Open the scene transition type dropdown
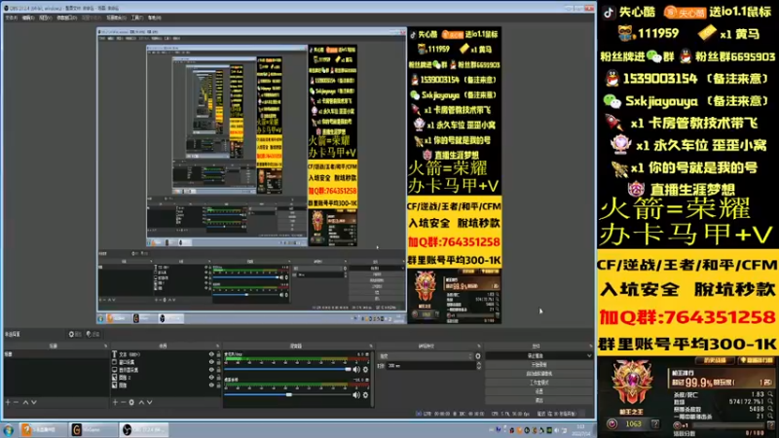The image size is (779, 438). (426, 356)
